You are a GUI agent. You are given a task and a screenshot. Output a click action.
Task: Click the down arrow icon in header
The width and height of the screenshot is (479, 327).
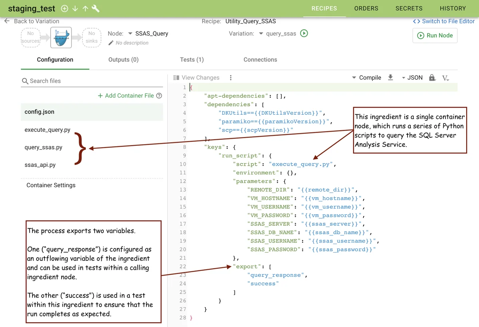point(75,8)
